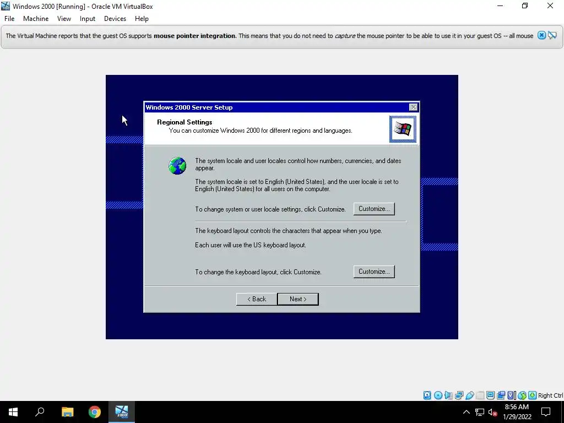This screenshot has width=564, height=423.
Task: Click the recording status indicator icon
Action: point(501,395)
